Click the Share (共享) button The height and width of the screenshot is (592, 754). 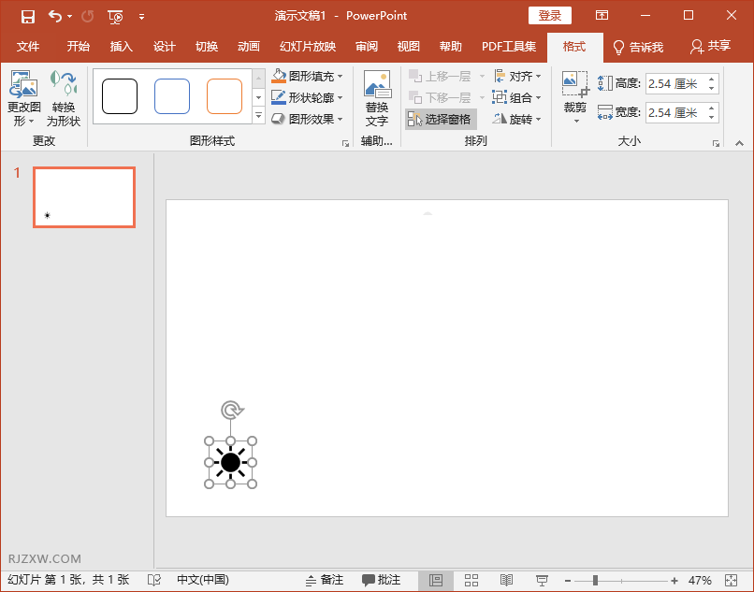pyautogui.click(x=710, y=47)
